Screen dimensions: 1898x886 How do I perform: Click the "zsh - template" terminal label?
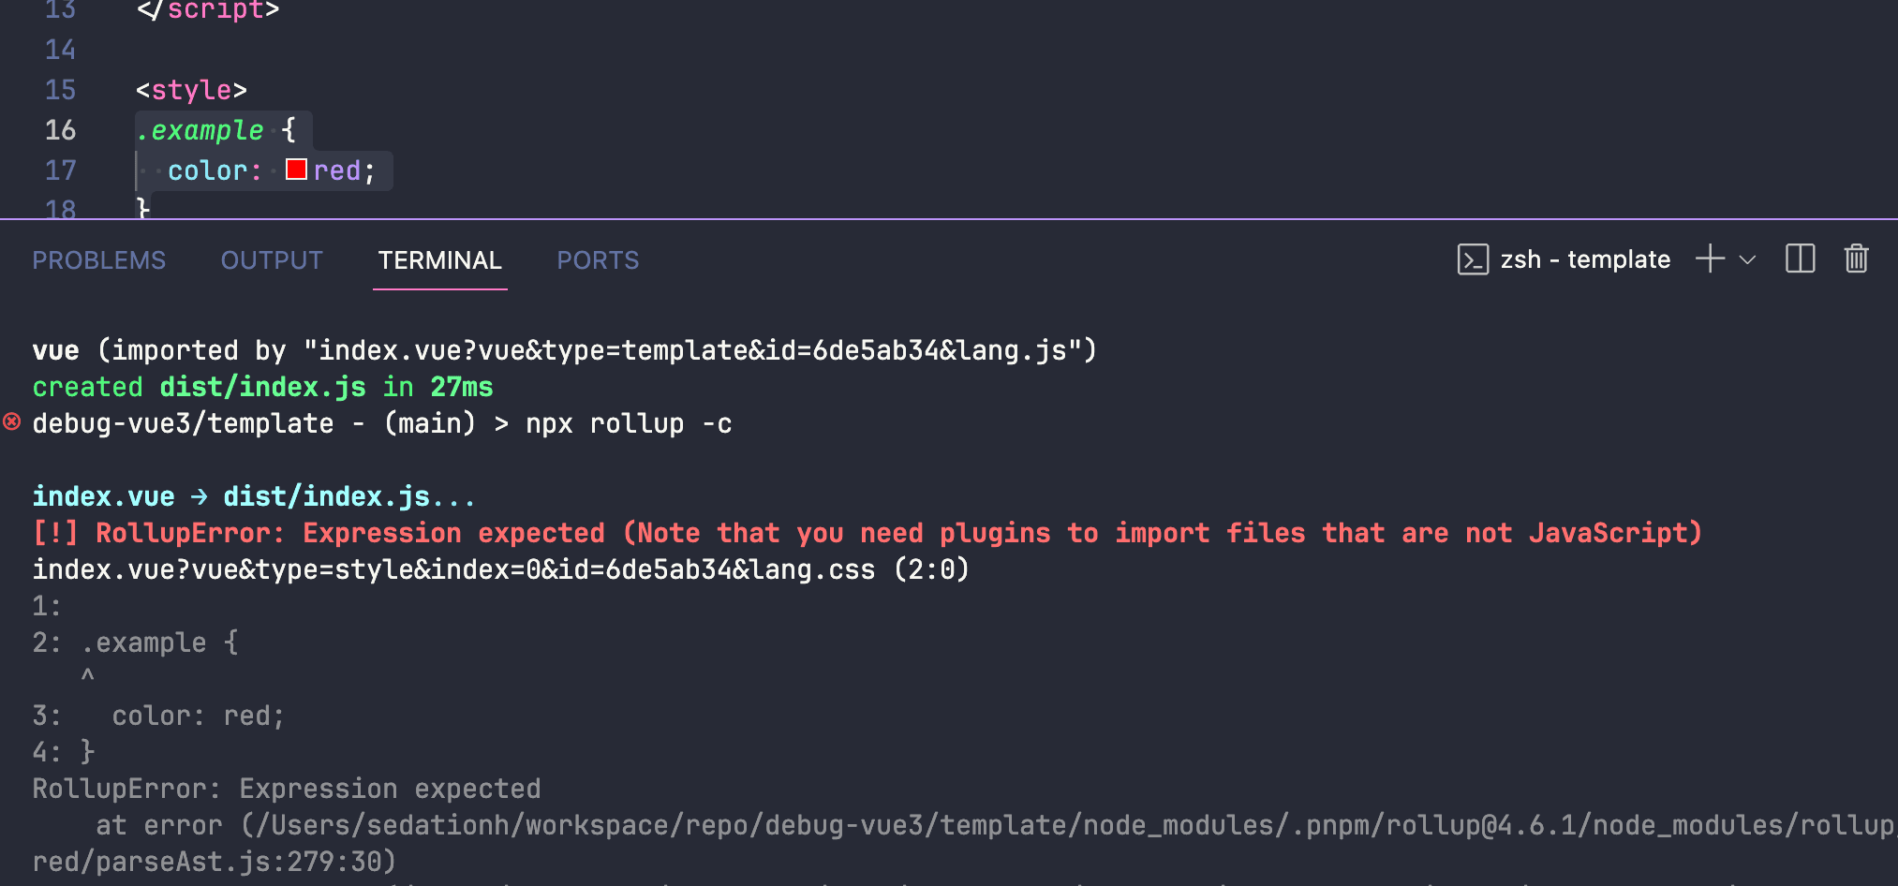(1585, 259)
